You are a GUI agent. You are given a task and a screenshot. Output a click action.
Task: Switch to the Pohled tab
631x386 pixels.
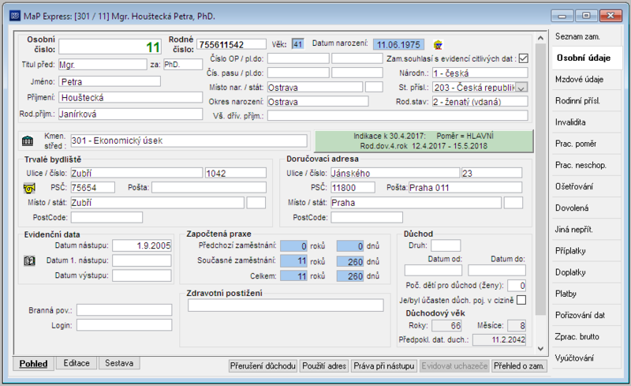coord(33,363)
